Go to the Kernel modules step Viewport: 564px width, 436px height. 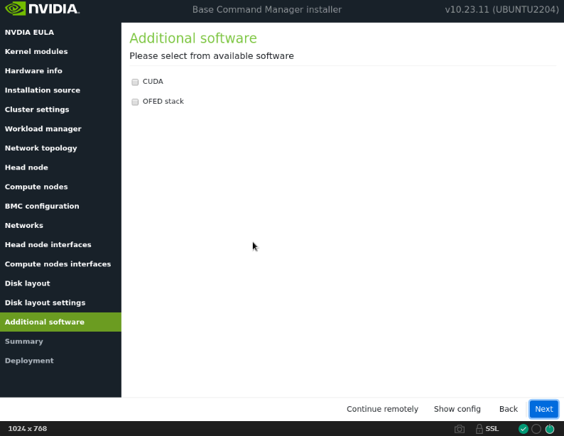coord(36,52)
